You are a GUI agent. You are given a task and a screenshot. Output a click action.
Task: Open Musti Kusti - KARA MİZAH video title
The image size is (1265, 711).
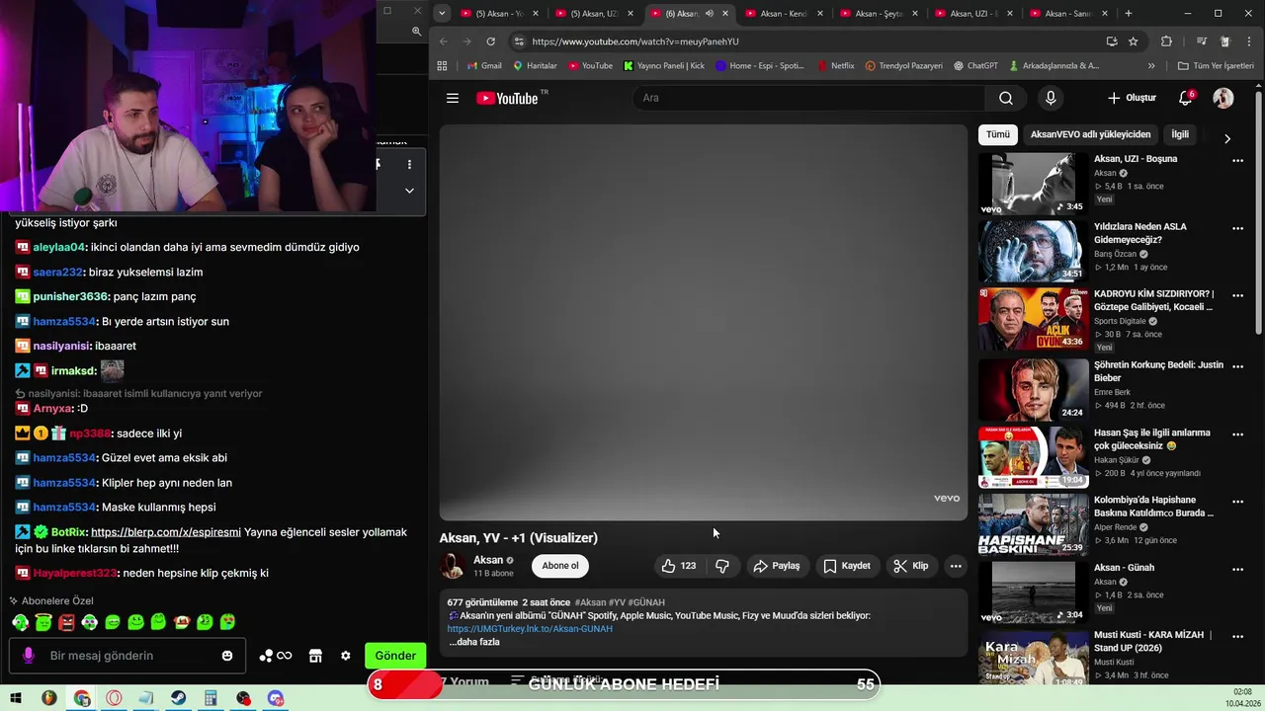tap(1153, 641)
